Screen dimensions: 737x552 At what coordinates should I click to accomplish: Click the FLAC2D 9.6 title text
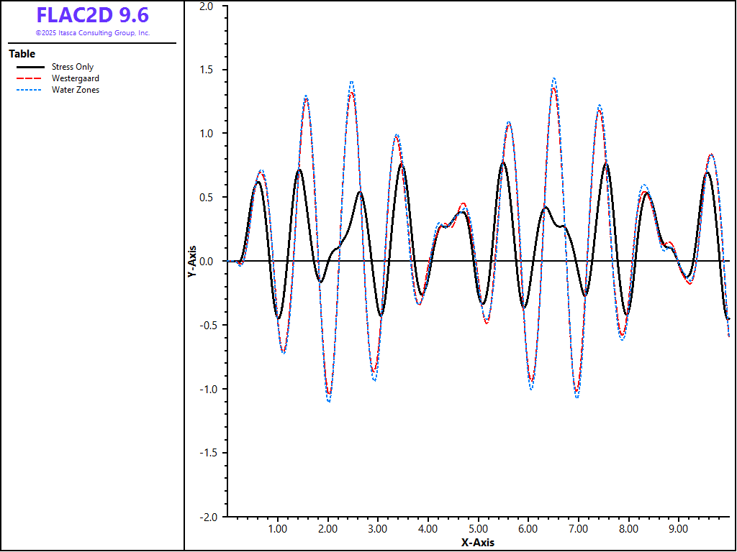93,15
